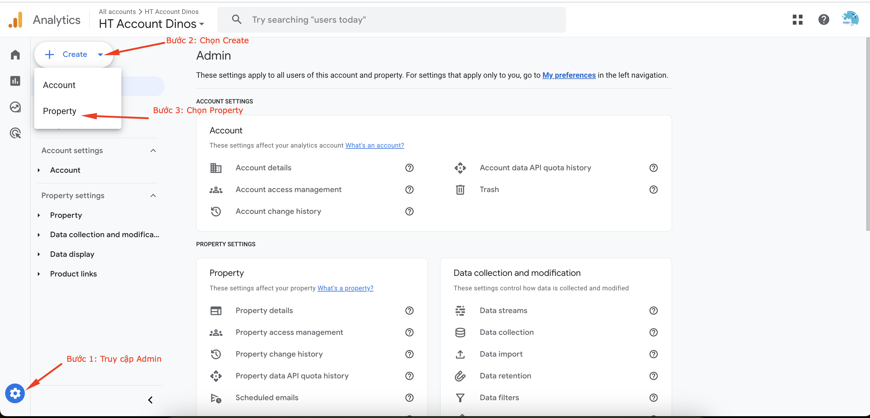Open Property details setting
This screenshot has width=870, height=418.
click(264, 310)
